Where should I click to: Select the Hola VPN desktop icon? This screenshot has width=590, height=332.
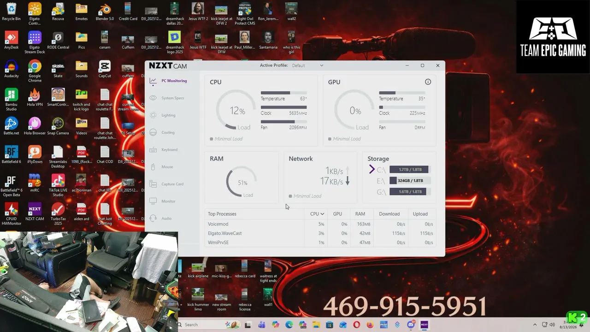tap(35, 98)
